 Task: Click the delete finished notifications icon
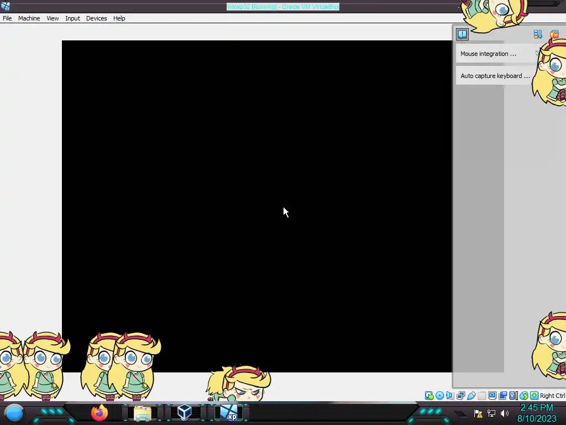point(554,34)
